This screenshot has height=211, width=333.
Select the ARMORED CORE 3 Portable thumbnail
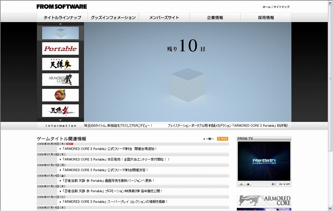tap(60, 80)
